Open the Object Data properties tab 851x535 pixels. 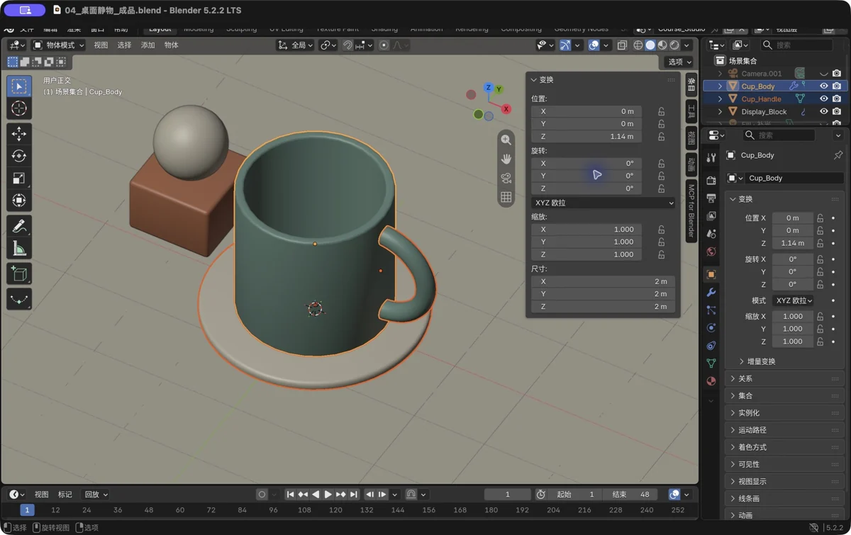(x=711, y=364)
